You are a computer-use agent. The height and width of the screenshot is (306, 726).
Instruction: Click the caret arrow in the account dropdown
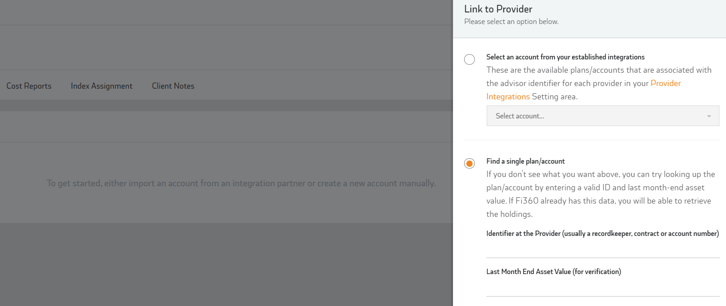point(709,116)
